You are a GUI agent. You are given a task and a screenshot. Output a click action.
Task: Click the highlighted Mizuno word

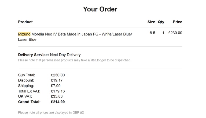[x=24, y=34]
